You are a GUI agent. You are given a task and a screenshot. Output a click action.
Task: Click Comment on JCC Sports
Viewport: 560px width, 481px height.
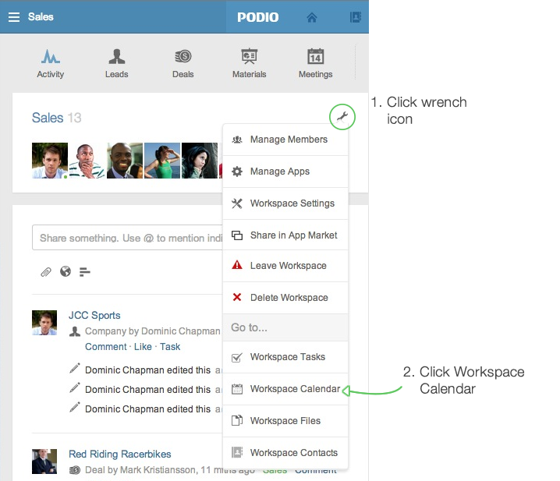coord(106,347)
